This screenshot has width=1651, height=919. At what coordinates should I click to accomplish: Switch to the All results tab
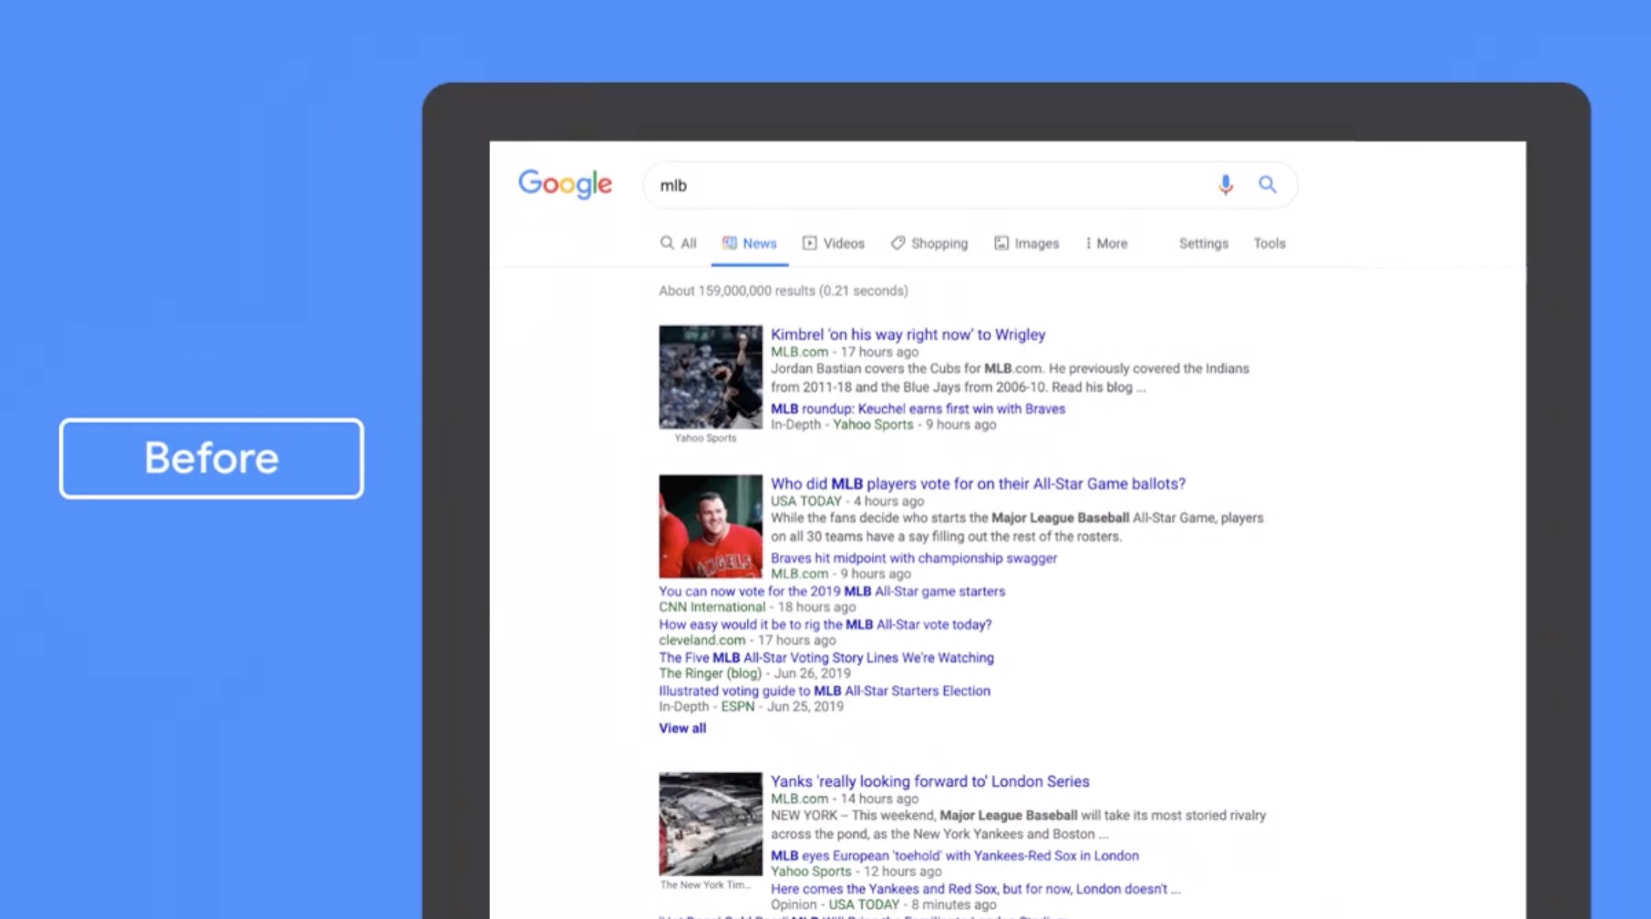click(678, 243)
